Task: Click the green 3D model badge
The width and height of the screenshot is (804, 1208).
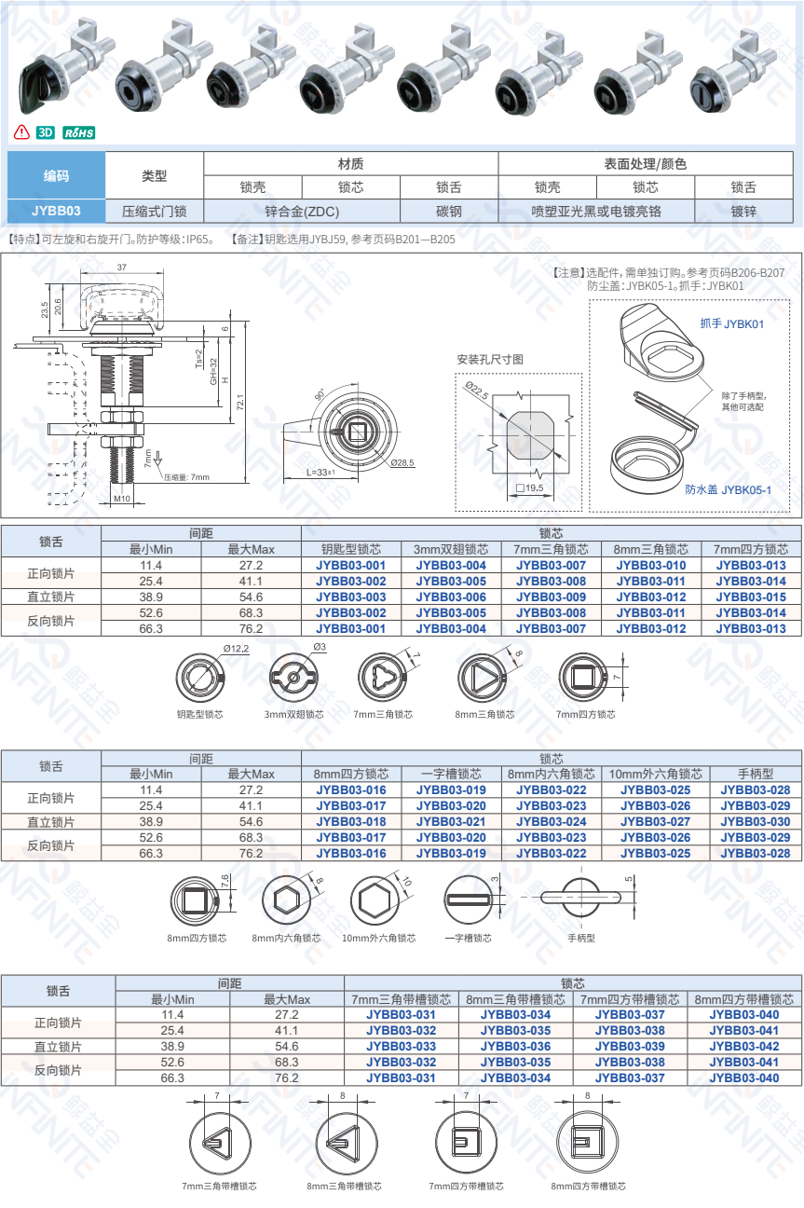Action: (46, 132)
